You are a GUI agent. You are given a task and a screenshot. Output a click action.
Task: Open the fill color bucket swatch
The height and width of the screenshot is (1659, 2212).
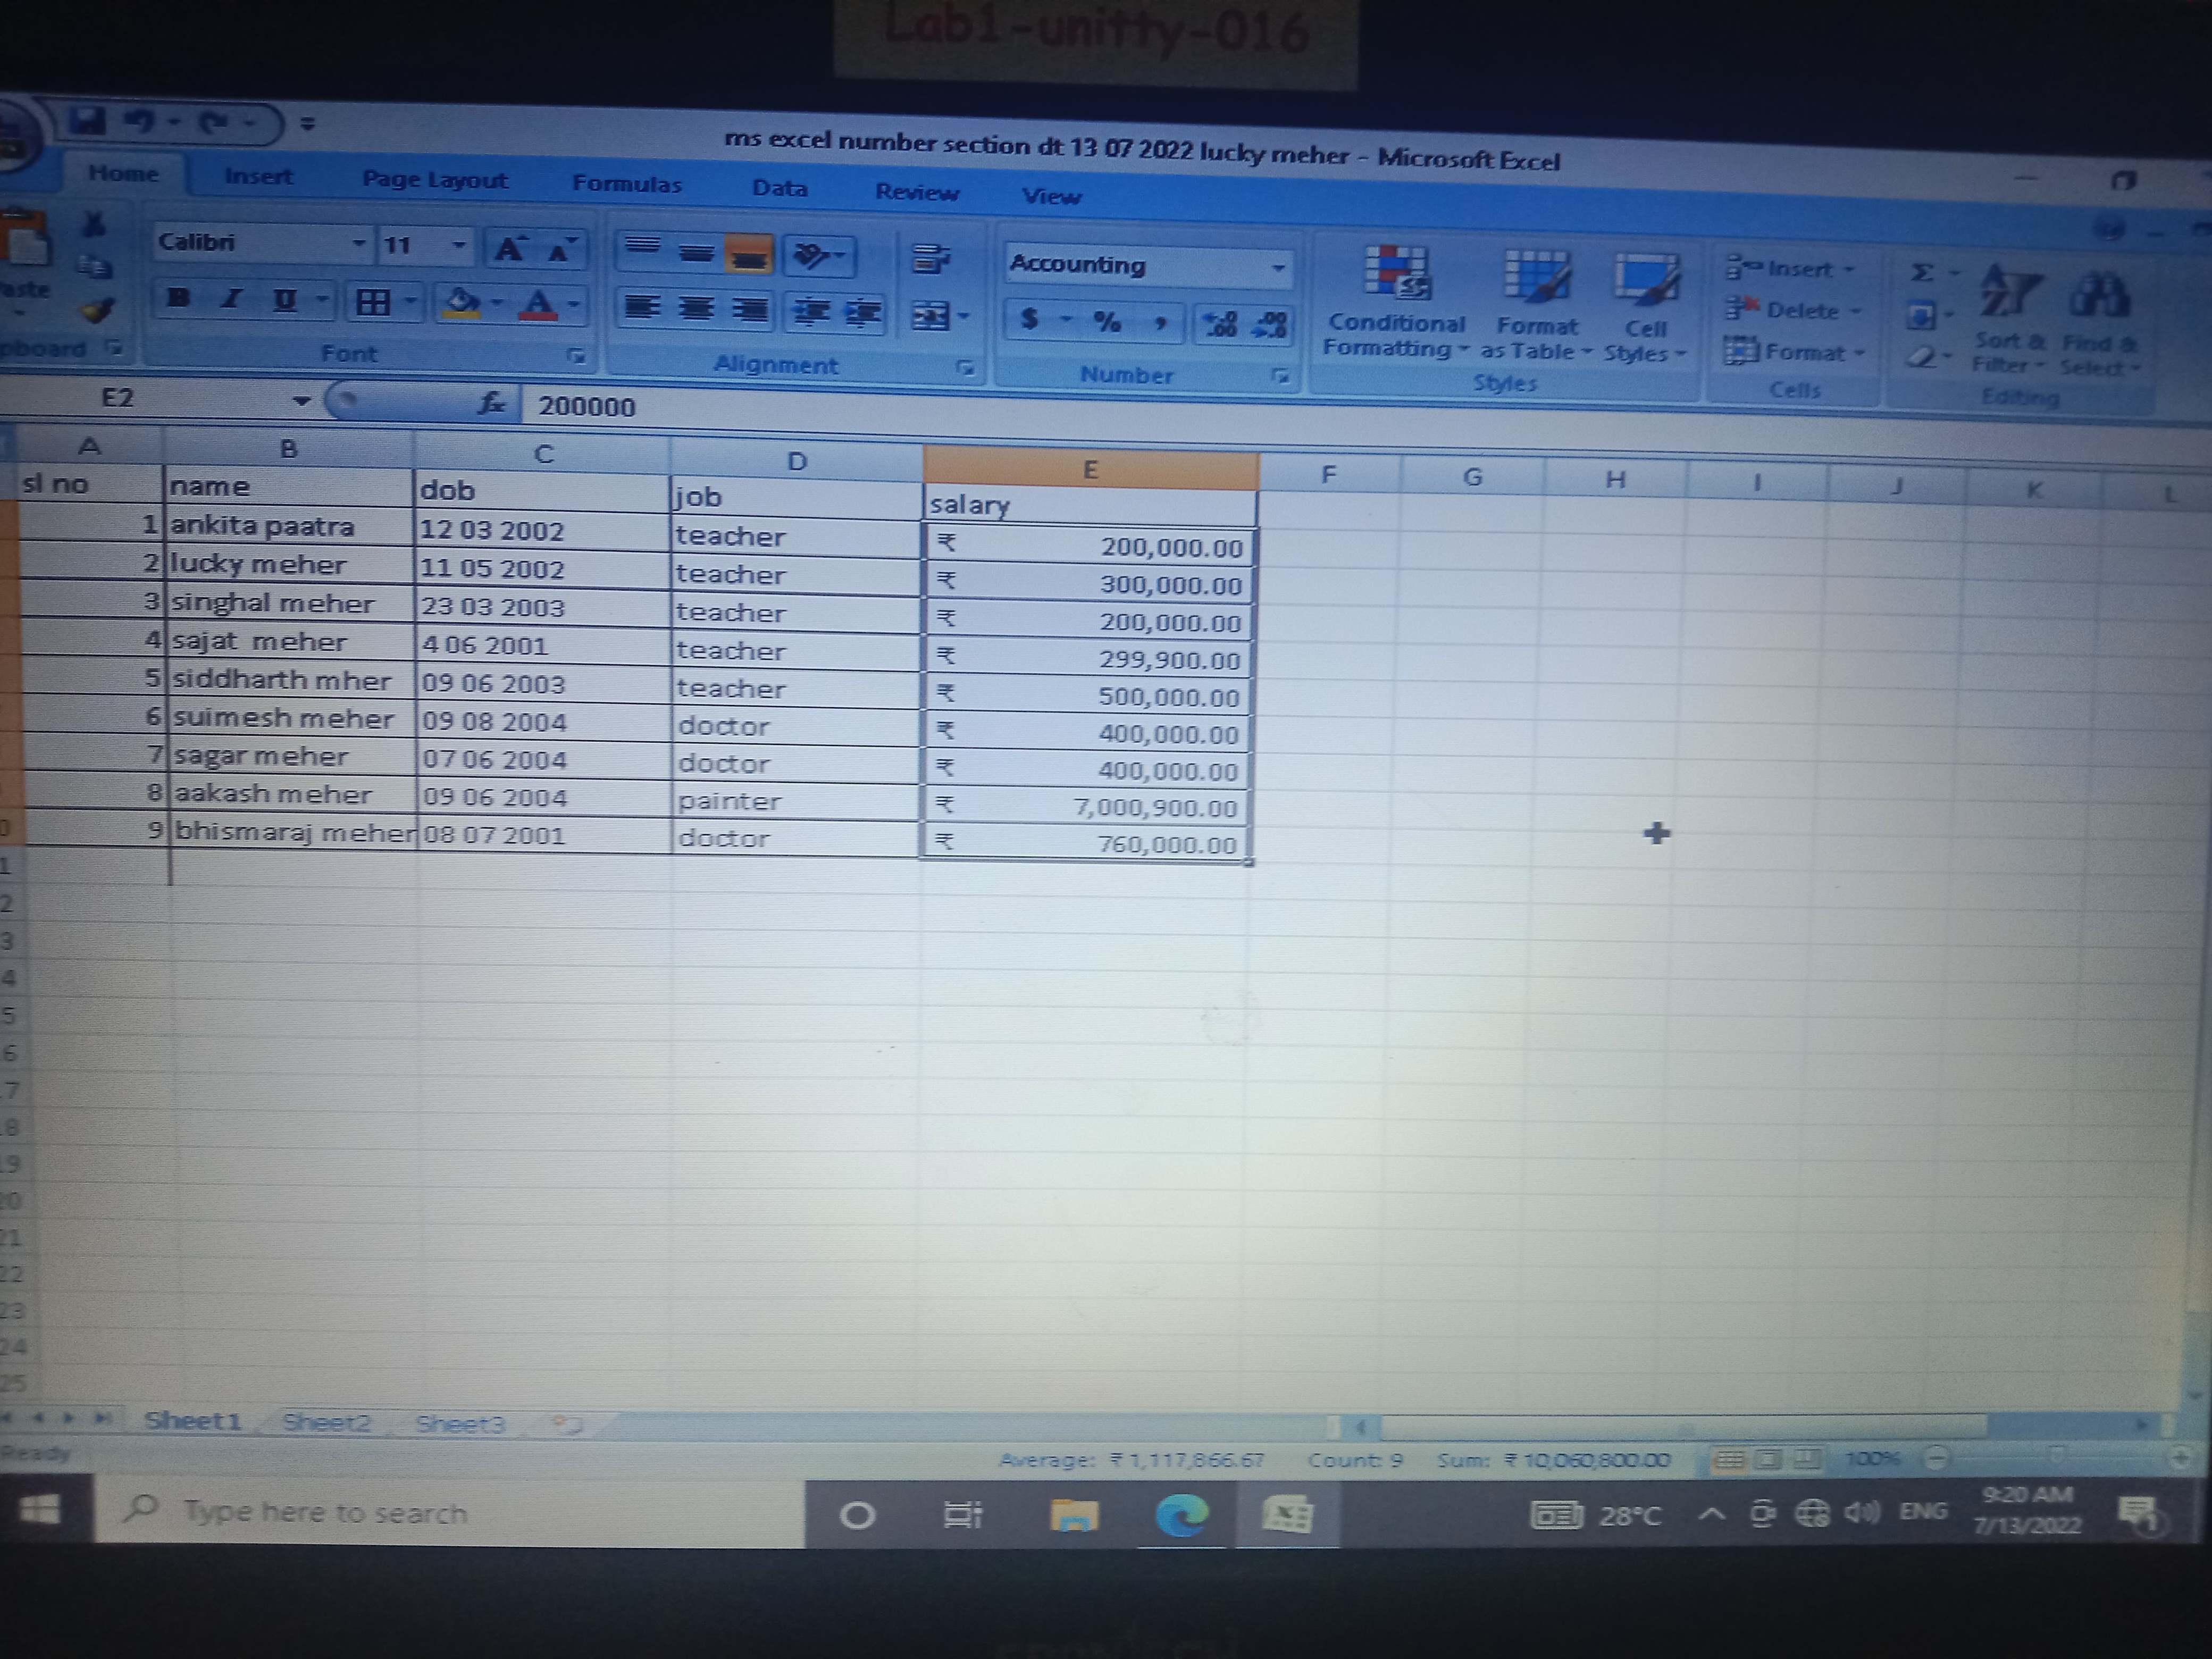pos(462,302)
